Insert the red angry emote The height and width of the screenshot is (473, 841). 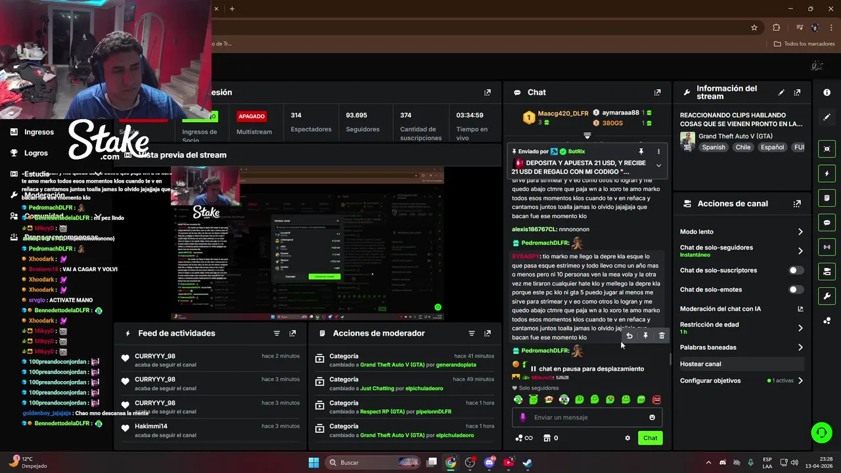pos(656,399)
